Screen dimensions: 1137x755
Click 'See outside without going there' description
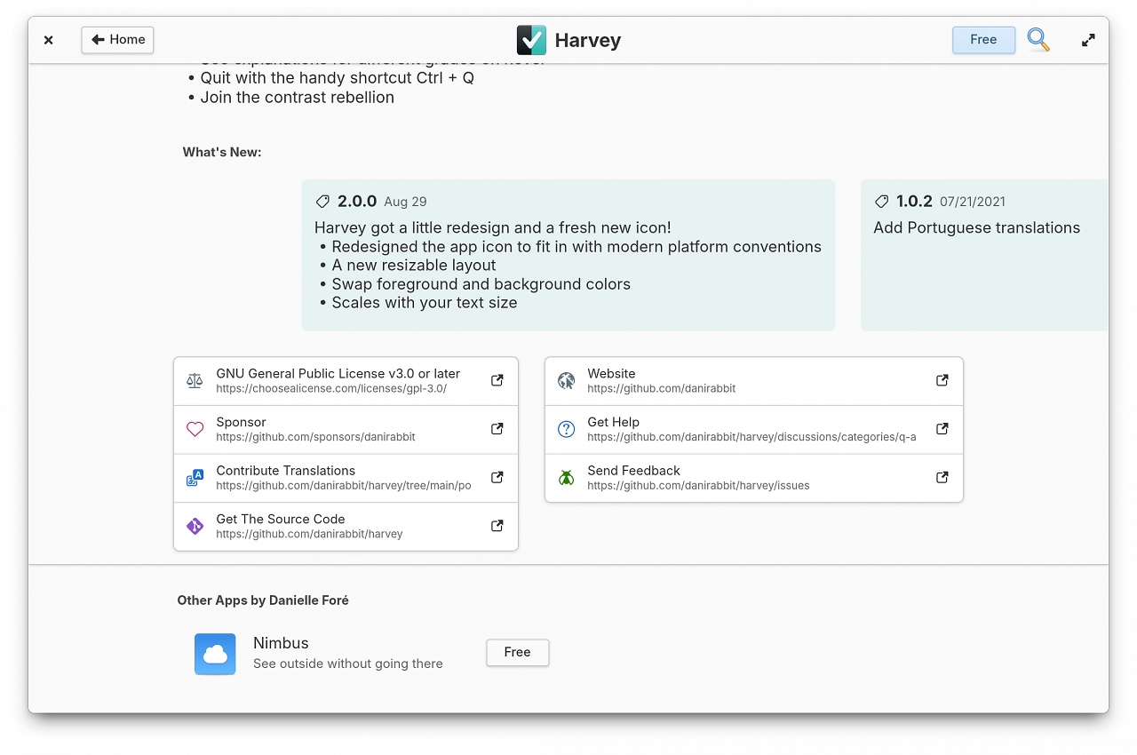pos(348,664)
